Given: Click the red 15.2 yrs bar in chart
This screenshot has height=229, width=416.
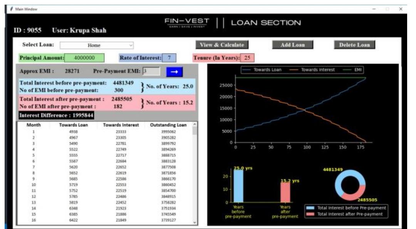Looking at the screenshot, I should click(x=285, y=192).
